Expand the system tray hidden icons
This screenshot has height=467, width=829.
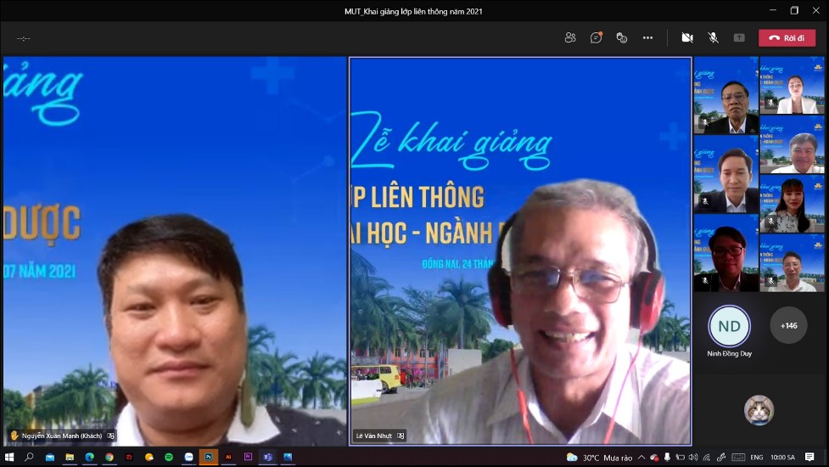641,458
